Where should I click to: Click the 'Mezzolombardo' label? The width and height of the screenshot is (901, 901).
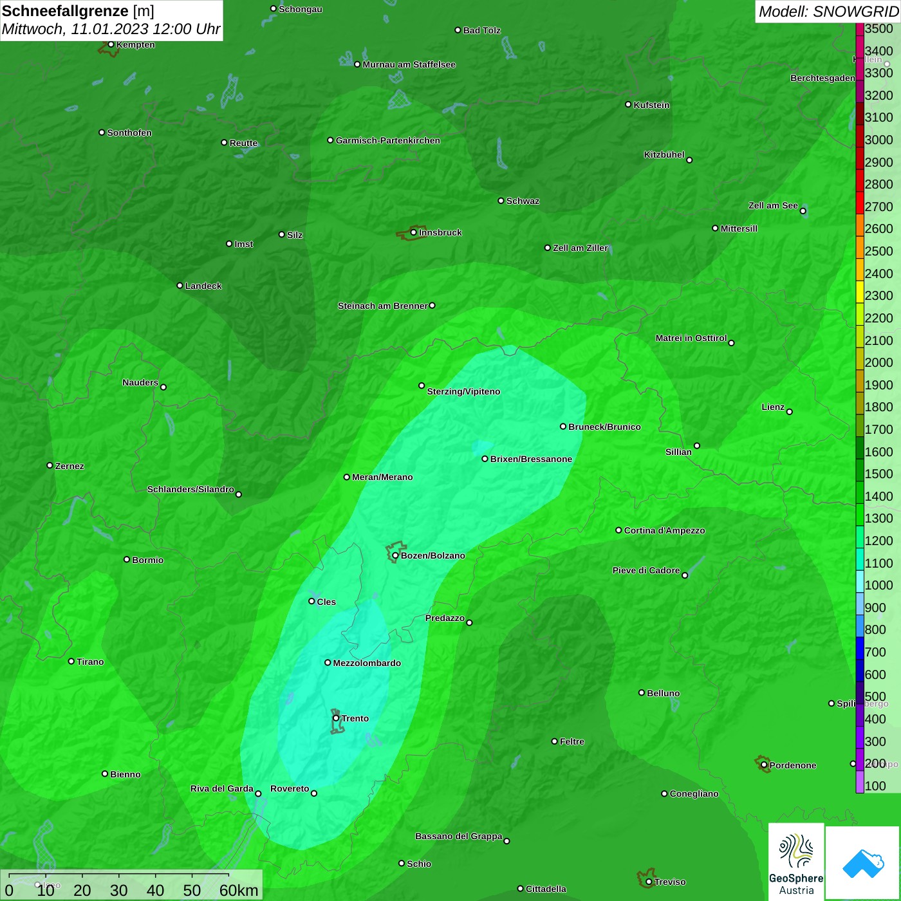(x=367, y=663)
